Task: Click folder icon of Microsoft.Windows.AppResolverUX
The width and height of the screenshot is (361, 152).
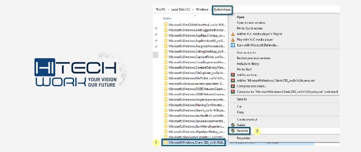Action: coord(165,41)
